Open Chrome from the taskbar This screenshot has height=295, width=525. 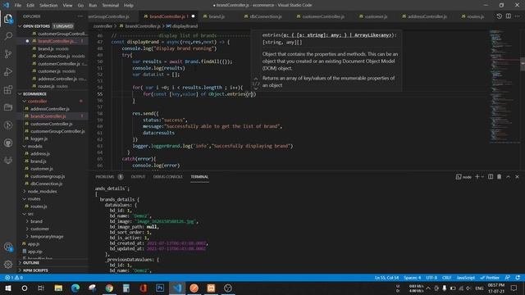click(109, 288)
